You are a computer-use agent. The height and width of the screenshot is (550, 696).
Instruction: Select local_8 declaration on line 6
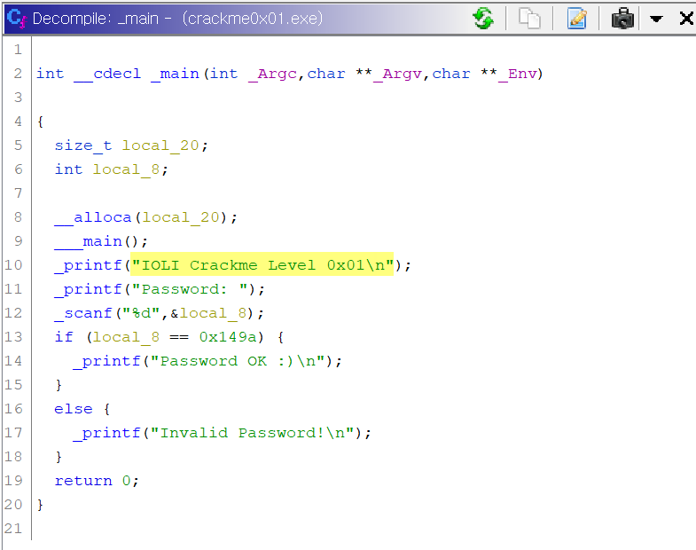point(126,169)
